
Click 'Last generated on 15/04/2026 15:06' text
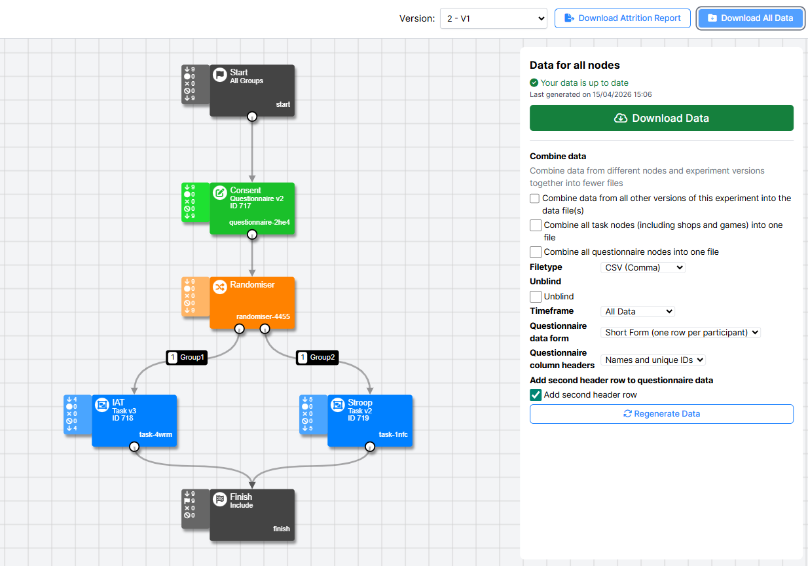591,94
